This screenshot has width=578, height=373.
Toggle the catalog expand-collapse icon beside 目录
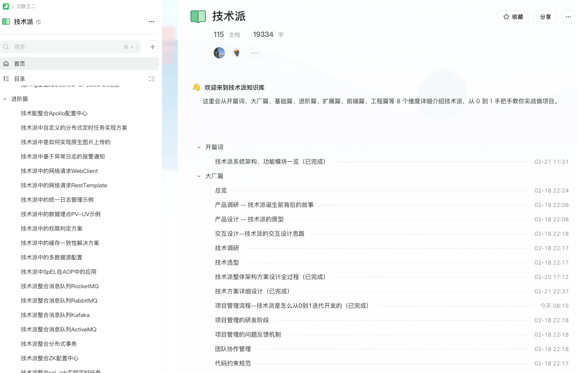click(152, 79)
